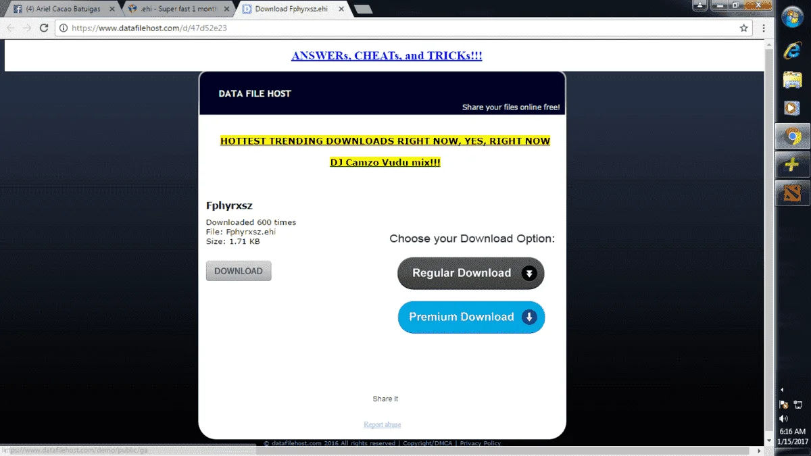
Task: Click the arrow icon on Premium Download
Action: click(x=529, y=317)
